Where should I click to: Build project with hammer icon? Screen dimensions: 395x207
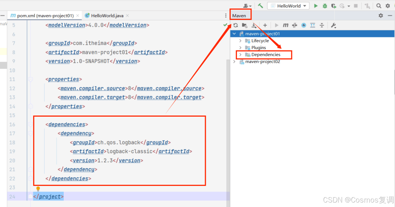[260, 6]
